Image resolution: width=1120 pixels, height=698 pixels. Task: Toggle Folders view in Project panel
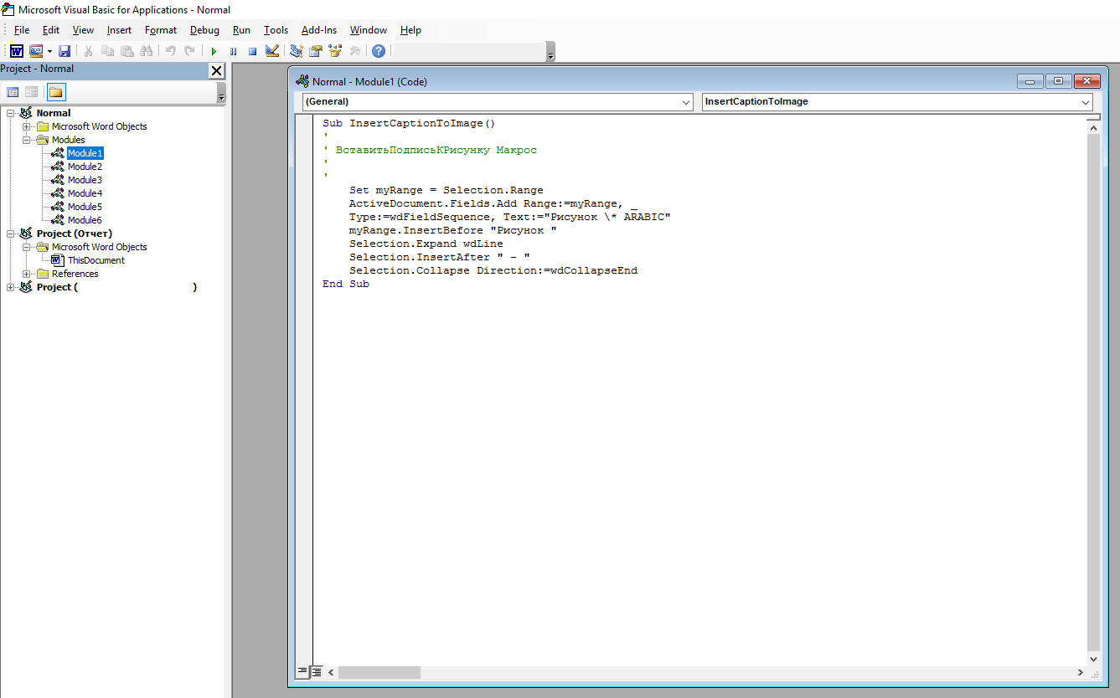tap(56, 92)
